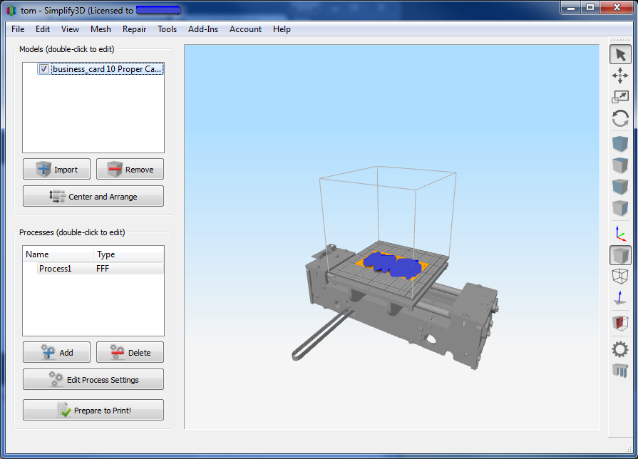Viewport: 638px width, 459px height.
Task: Switch to side view cube
Action: [x=620, y=207]
